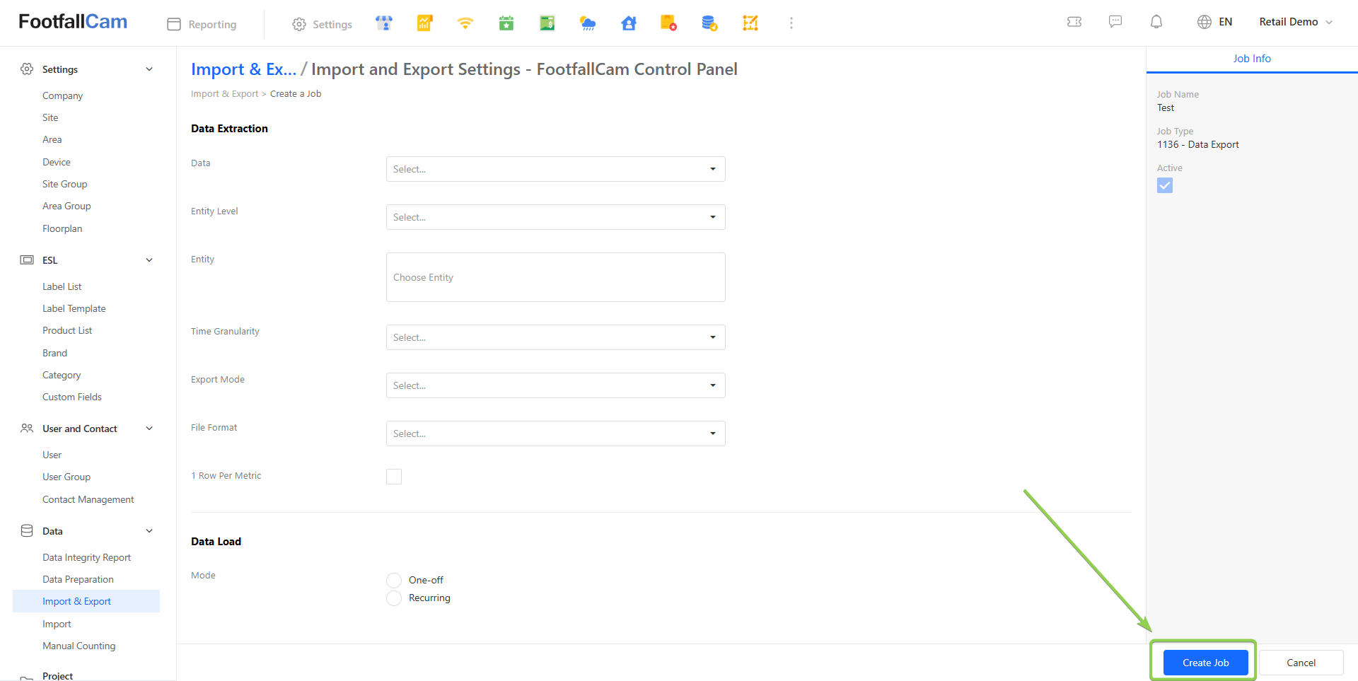
Task: Enable the 1 Row Per Metric checkbox
Action: pyautogui.click(x=394, y=477)
